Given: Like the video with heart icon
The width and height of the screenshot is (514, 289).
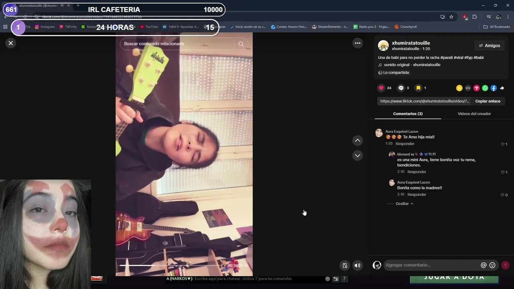Looking at the screenshot, I should [x=381, y=88].
